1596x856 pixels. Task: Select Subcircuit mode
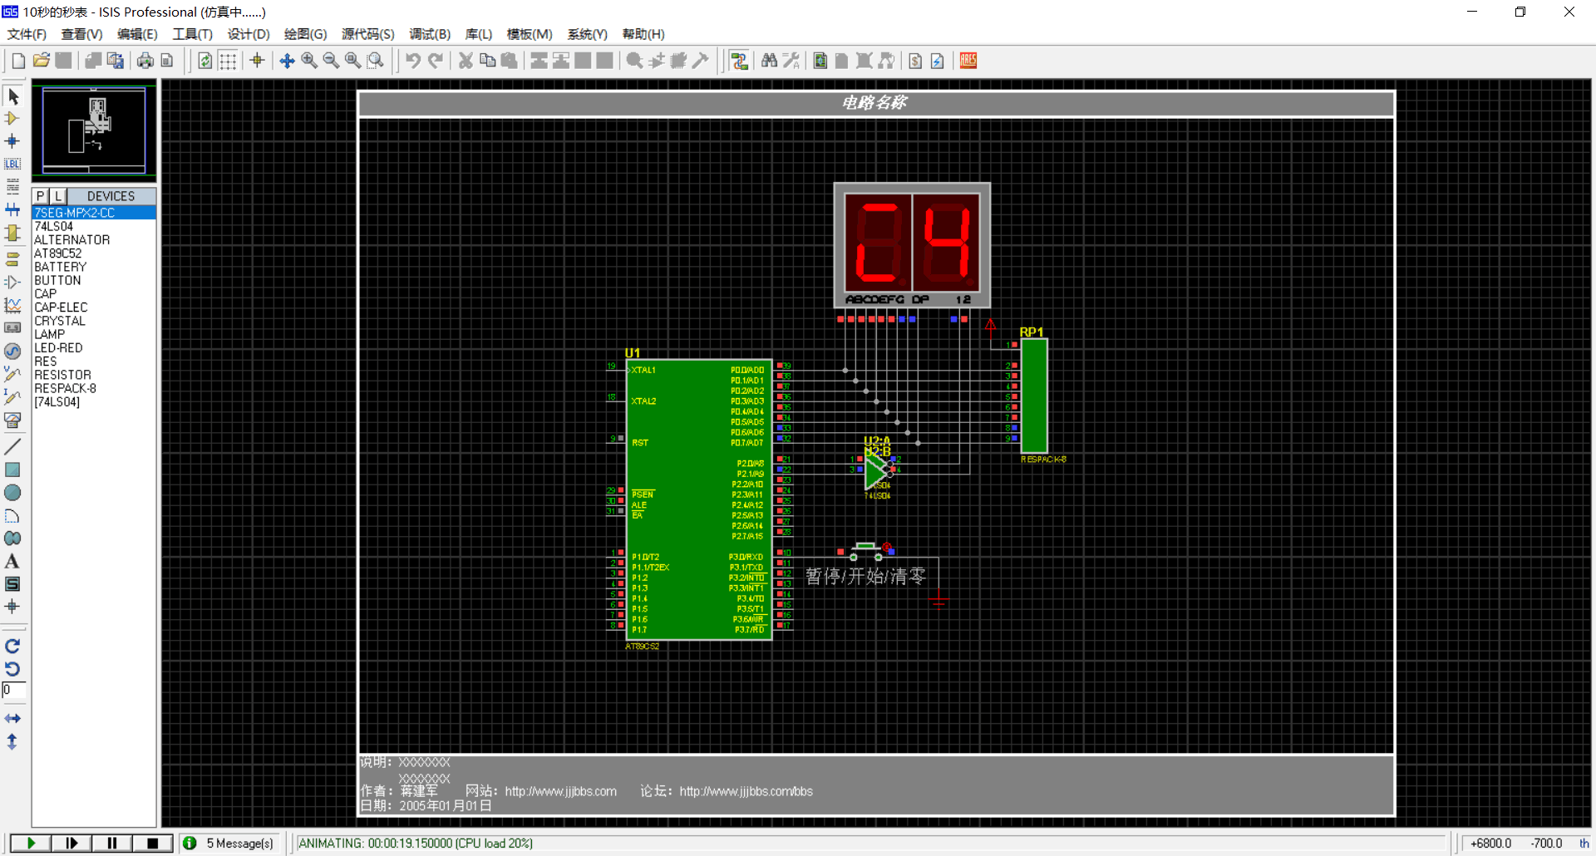click(x=12, y=233)
